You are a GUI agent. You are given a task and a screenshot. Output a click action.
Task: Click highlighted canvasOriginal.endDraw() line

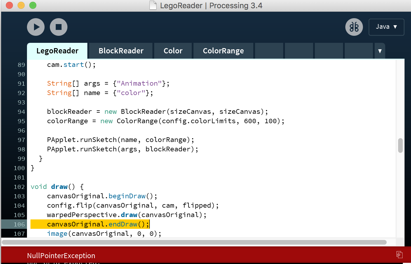pyautogui.click(x=98, y=224)
